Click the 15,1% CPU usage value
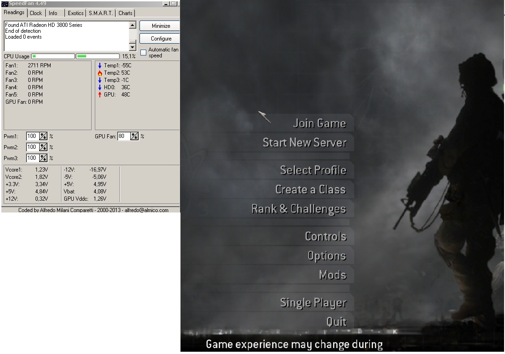This screenshot has width=505, height=354. (129, 56)
